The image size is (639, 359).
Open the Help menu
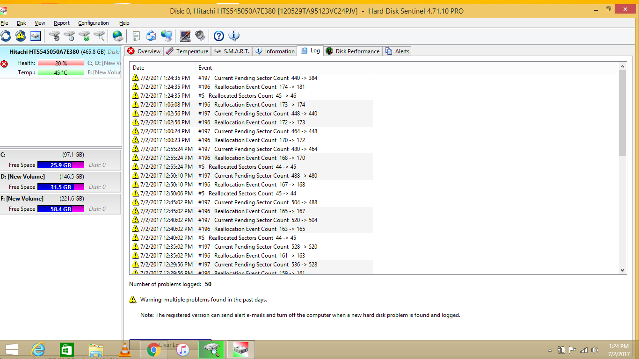point(124,23)
